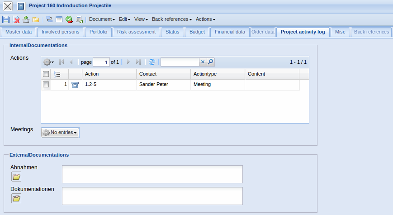Open the Document dropdown menu
The width and height of the screenshot is (393, 215).
(102, 19)
